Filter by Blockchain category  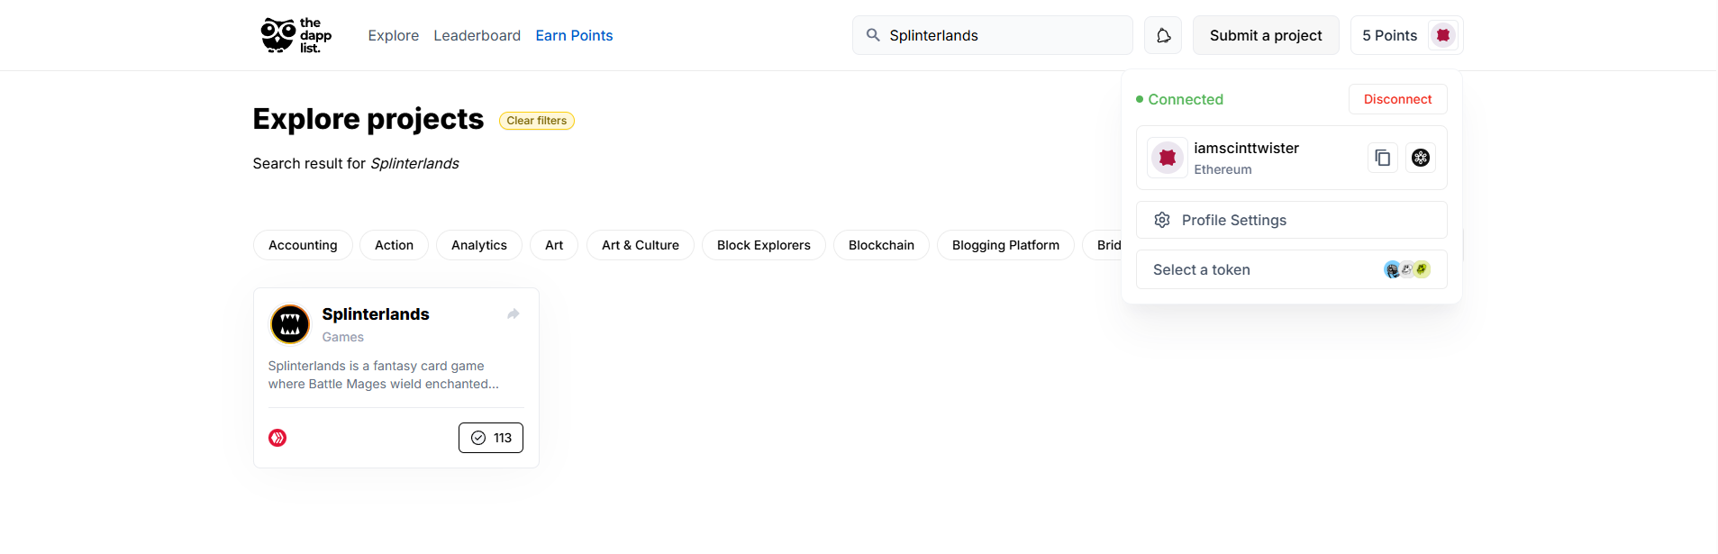click(881, 245)
